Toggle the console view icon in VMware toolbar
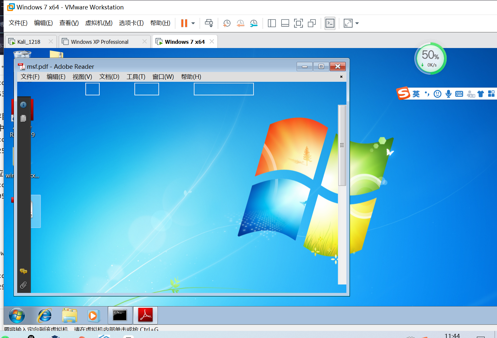The height and width of the screenshot is (338, 497). (x=330, y=23)
